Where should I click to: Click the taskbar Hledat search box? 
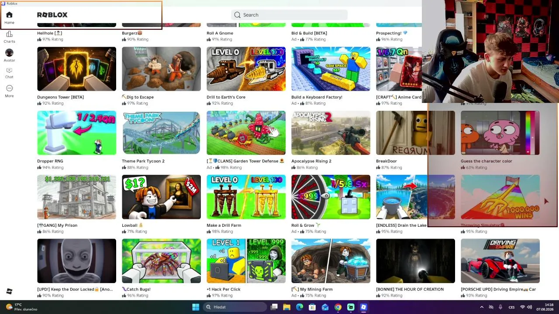[x=235, y=307]
